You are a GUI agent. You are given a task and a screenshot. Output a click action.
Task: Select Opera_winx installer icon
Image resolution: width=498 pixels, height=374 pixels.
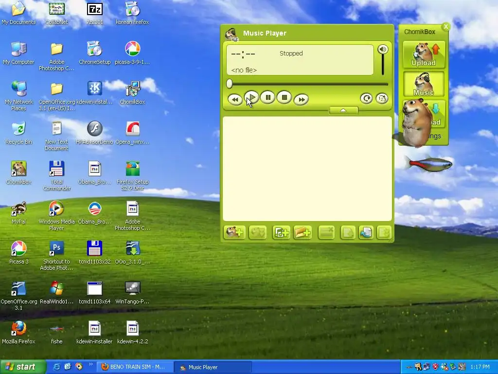pyautogui.click(x=132, y=133)
